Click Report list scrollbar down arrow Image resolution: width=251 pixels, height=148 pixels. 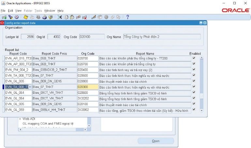(201, 111)
